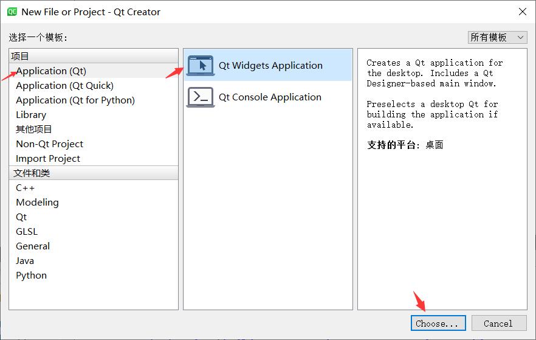Pick the Non-Qt Project category
The height and width of the screenshot is (340, 536).
tap(49, 144)
